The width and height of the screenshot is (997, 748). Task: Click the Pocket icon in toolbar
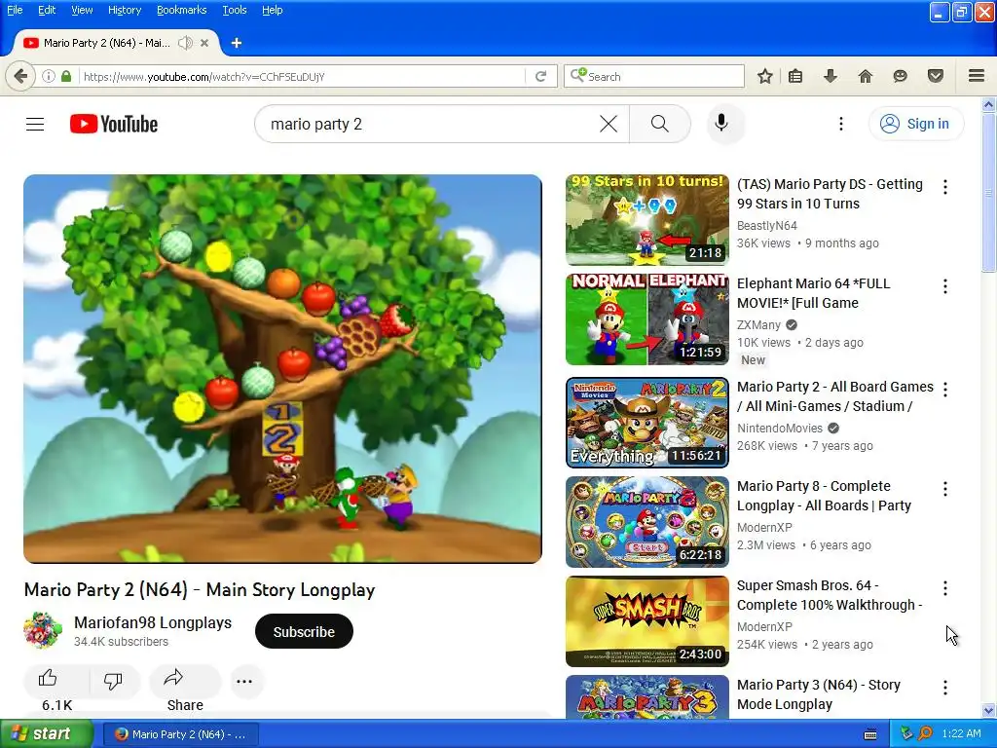click(x=936, y=76)
